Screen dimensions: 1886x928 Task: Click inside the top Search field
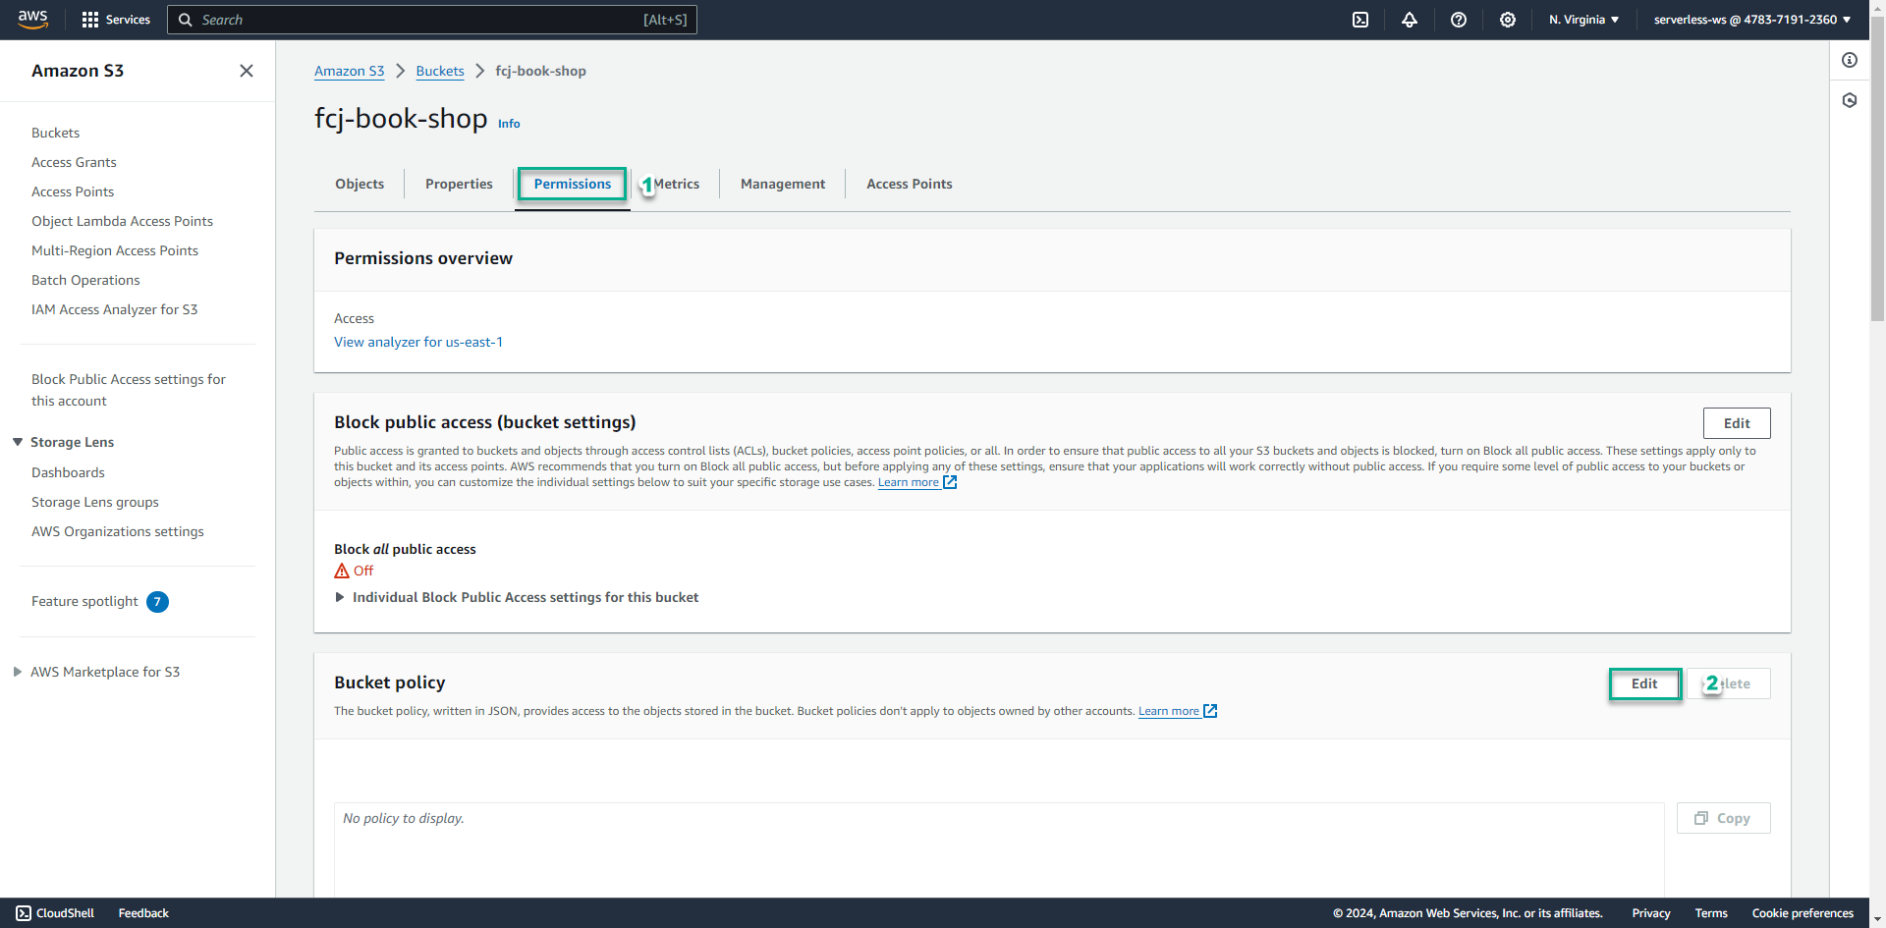click(x=432, y=20)
